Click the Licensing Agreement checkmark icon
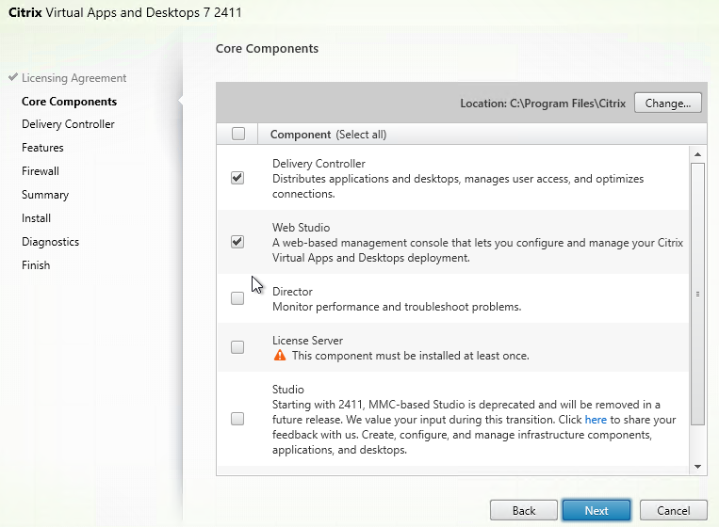Screen dimensions: 719x527 (x=13, y=77)
